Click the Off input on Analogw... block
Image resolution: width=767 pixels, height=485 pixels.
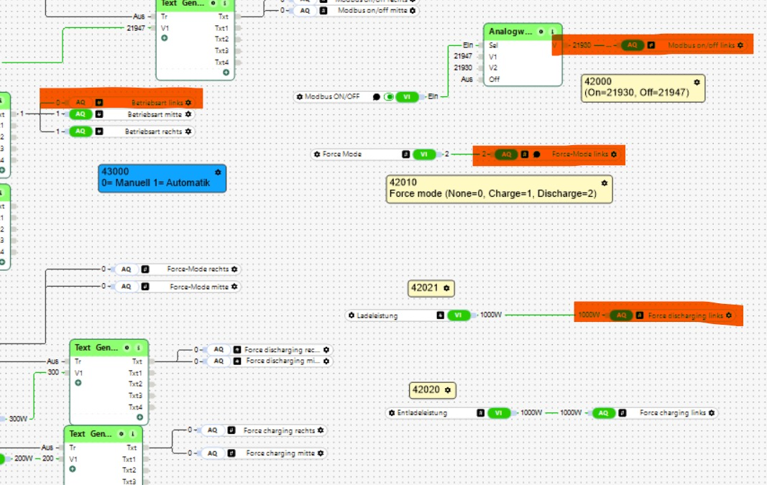coord(494,79)
